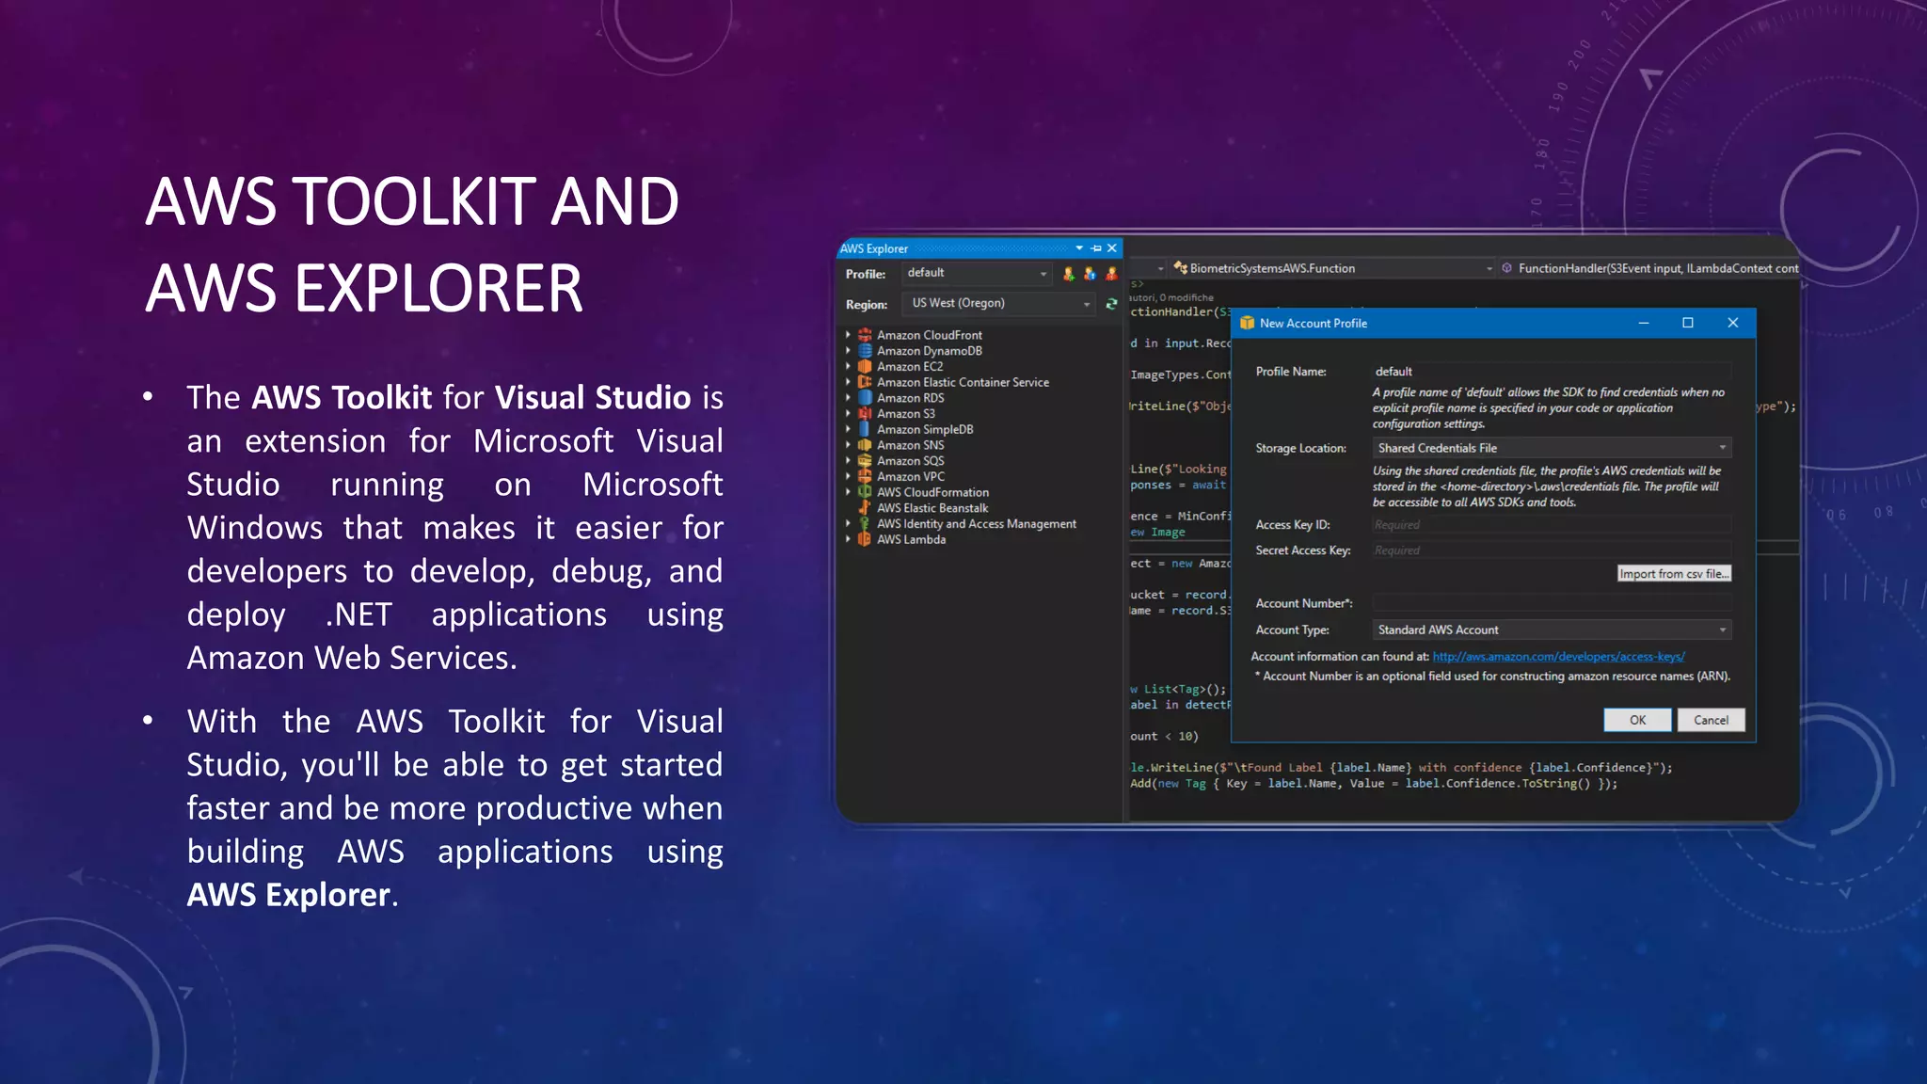Click the IAM key icon
Screen dimensions: 1927x1084
(865, 523)
